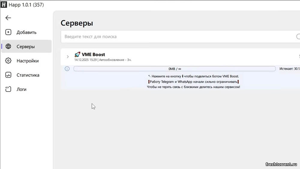The image size is (300, 169).
Task: Open the Добавить menu item
Action: pos(26,32)
